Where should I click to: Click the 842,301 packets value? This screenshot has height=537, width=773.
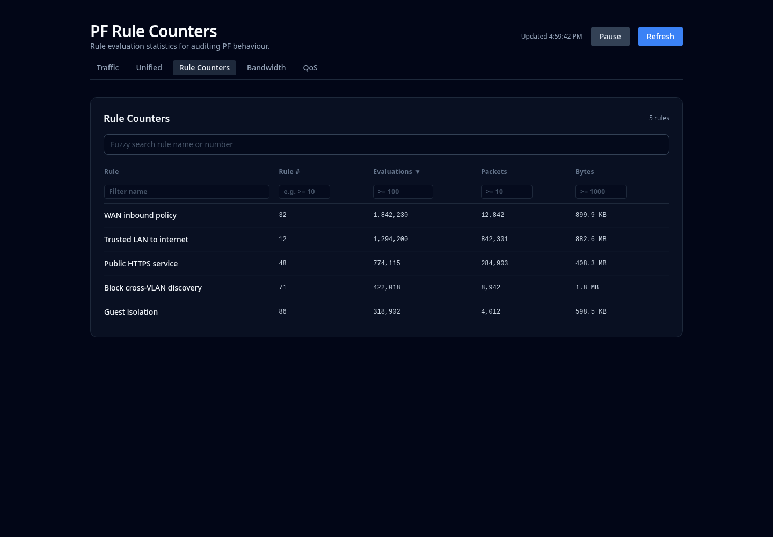click(494, 239)
